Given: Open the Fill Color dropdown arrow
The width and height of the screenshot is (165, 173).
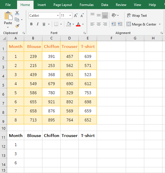Looking at the screenshot, I should click(x=73, y=24).
